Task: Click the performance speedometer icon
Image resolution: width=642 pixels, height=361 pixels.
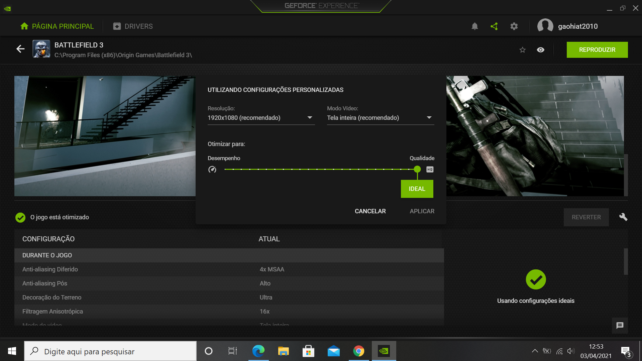Action: [212, 169]
